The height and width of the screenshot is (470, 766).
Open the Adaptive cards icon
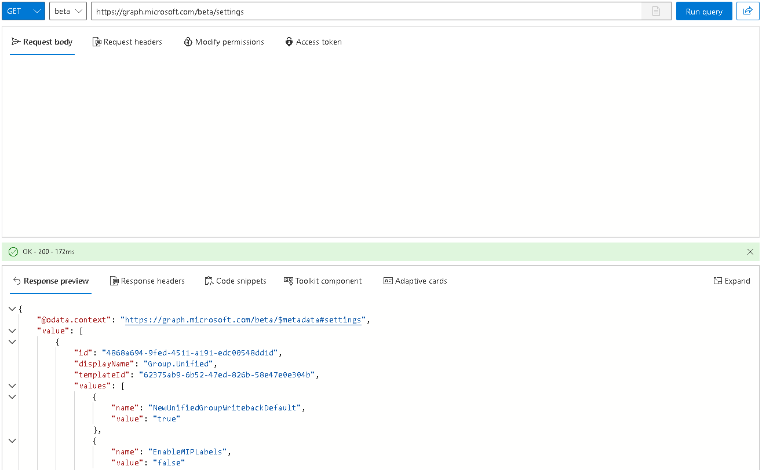(388, 281)
